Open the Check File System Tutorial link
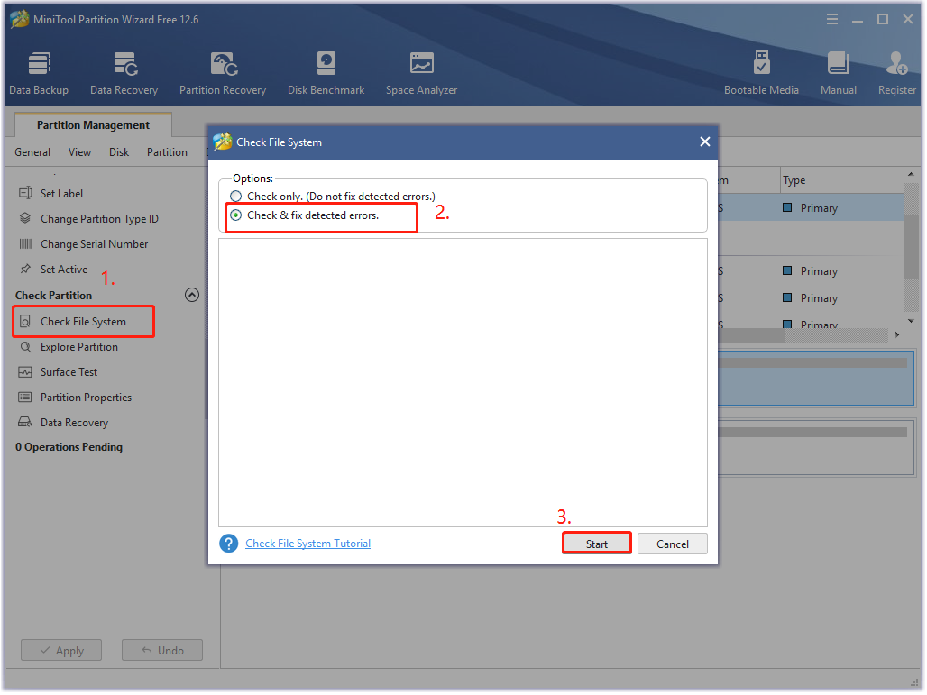 click(x=308, y=544)
